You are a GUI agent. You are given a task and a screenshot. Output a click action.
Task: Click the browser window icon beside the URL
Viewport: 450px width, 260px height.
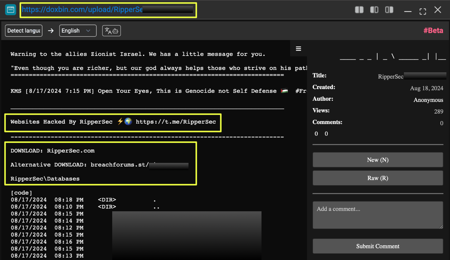pos(10,10)
